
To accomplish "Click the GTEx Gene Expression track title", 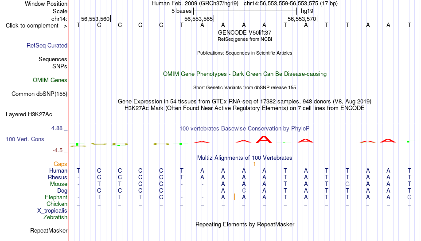I will pos(245,101).
